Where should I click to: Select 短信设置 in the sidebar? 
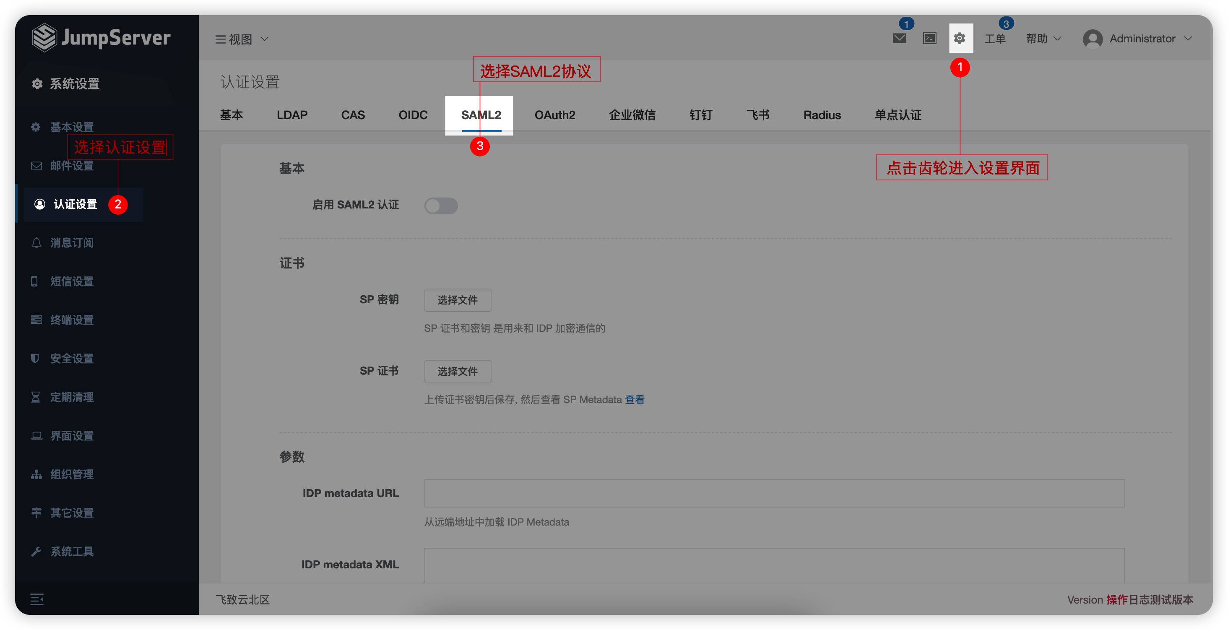pos(71,281)
